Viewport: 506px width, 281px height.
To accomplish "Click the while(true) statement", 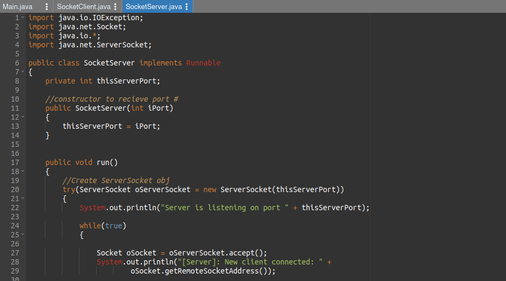I will click(102, 226).
